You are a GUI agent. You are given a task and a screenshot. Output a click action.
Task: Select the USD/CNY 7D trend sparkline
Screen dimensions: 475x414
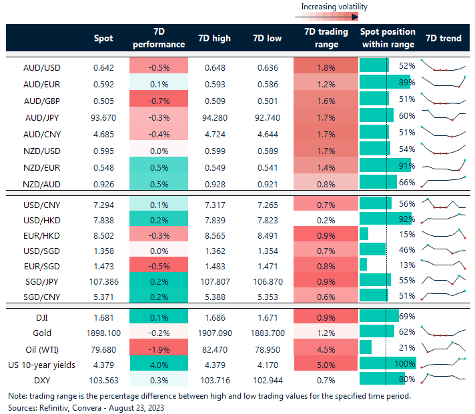[443, 202]
